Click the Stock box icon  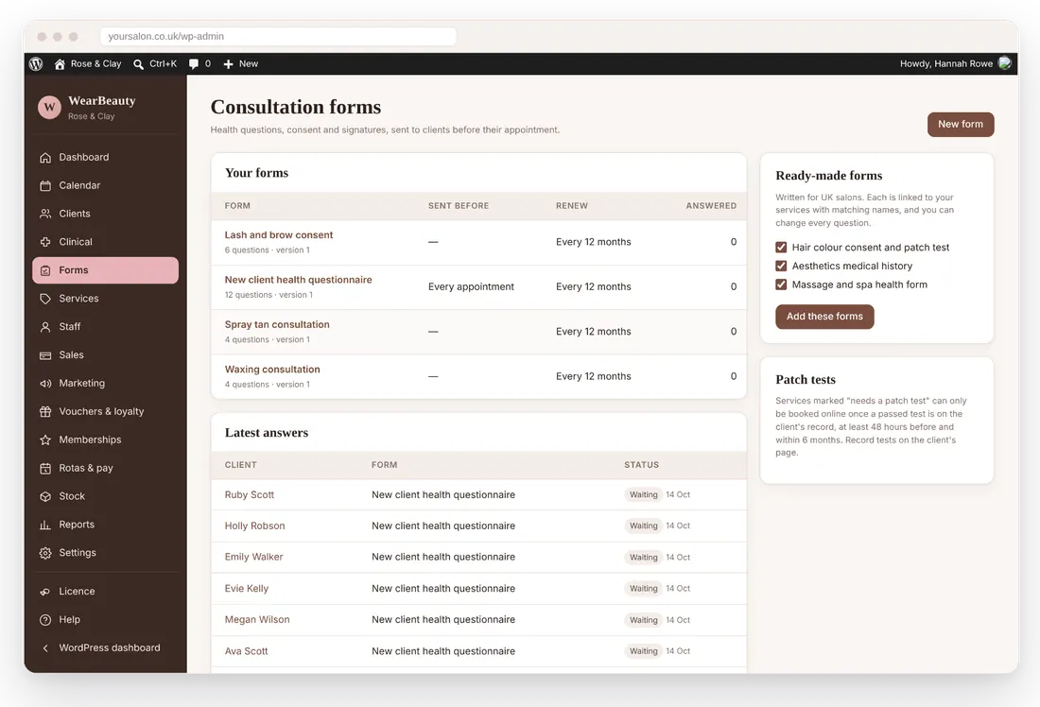tap(45, 496)
